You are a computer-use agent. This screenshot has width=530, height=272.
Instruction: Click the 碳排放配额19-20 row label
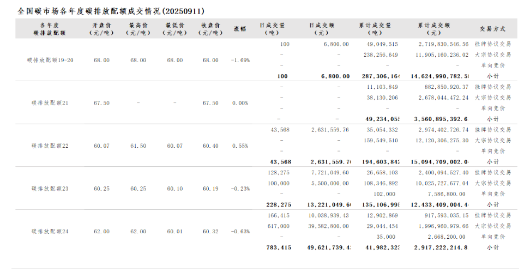50,60
